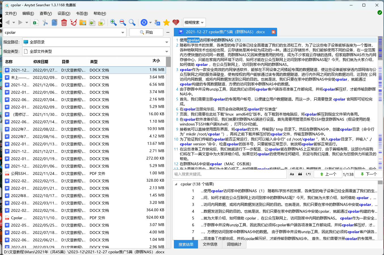Click the plain blue magnifier icon
The height and width of the screenshot is (255, 384).
[x=132, y=22]
